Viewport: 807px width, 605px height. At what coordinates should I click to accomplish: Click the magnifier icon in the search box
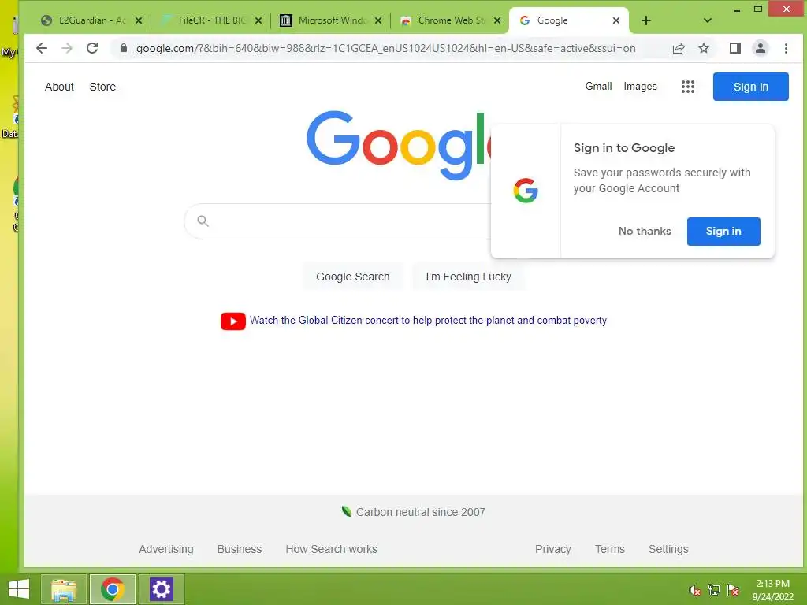203,221
